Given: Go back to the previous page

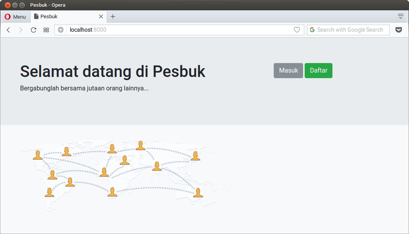Looking at the screenshot, I should 8,30.
